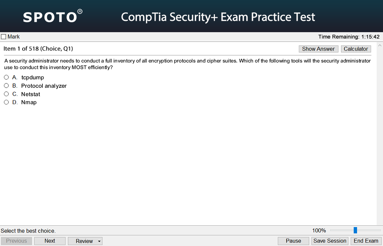The width and height of the screenshot is (383, 246).
Task: Click the Time Remaining display
Action: (x=349, y=37)
